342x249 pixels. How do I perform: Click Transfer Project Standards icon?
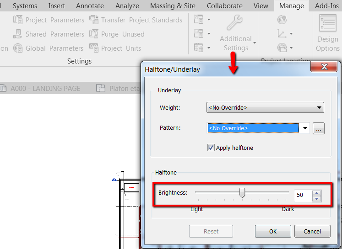[94, 20]
